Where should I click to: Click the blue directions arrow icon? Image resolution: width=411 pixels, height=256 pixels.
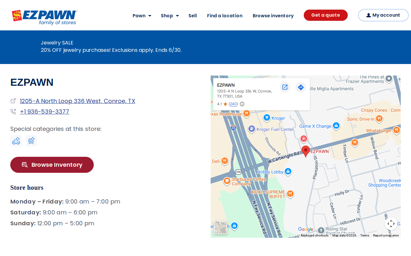[301, 87]
